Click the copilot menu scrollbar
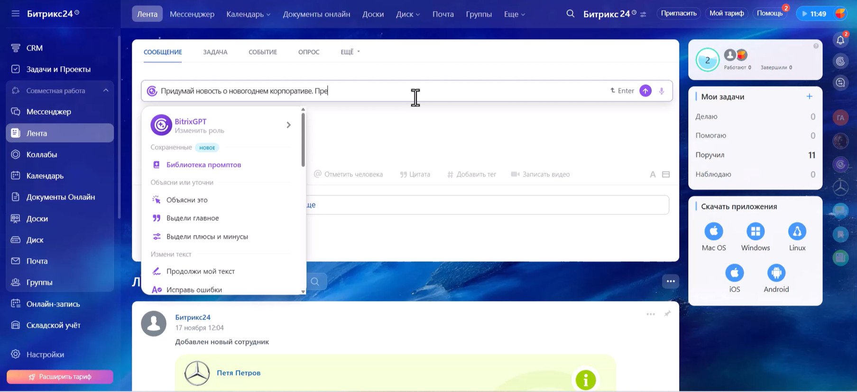Viewport: 857px width, 392px height. pos(303,140)
